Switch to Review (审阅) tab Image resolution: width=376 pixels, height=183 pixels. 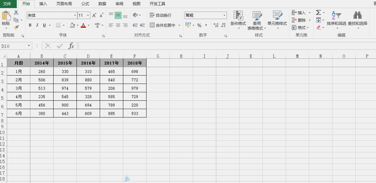point(119,4)
